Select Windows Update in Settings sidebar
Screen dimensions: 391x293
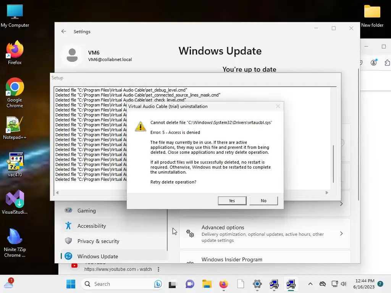(114, 256)
